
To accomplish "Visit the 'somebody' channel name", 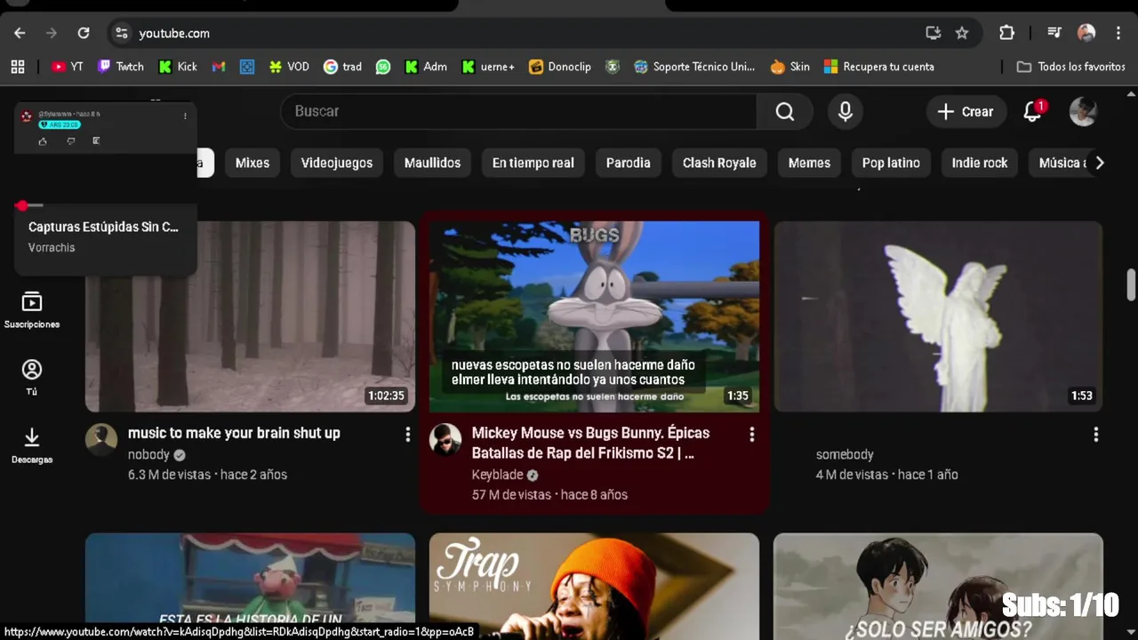I will [x=845, y=454].
